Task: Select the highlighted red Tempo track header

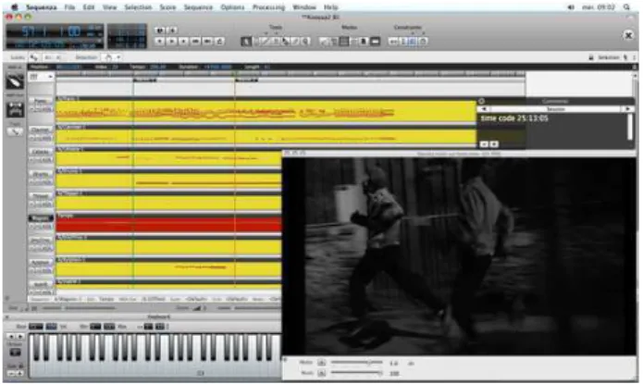Action: coord(41,218)
